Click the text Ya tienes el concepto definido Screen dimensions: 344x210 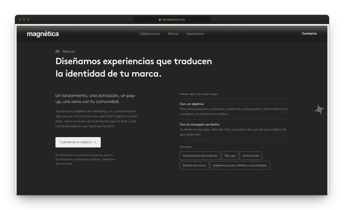coord(233,132)
